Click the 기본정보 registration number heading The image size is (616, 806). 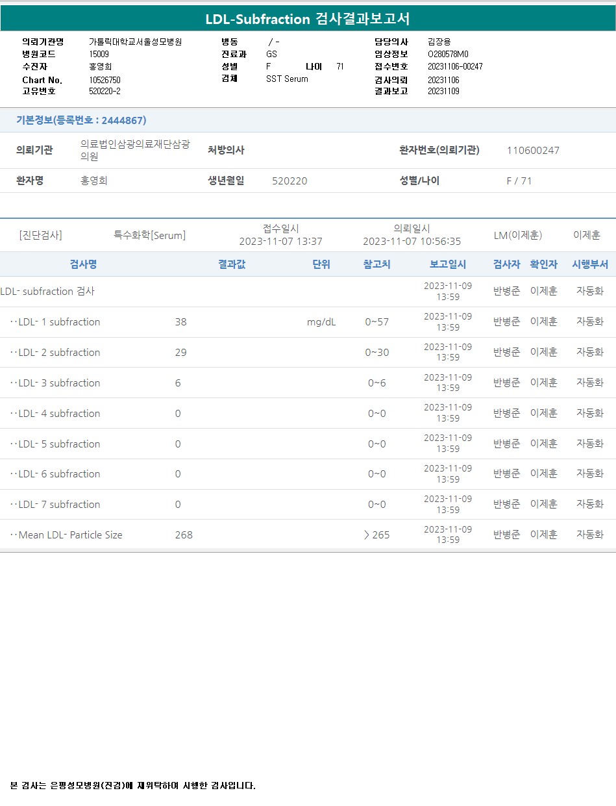[81, 120]
